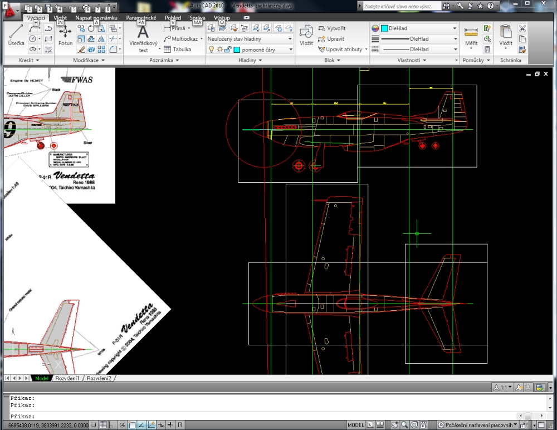Toggle Ortho mode in status bar

click(113, 424)
